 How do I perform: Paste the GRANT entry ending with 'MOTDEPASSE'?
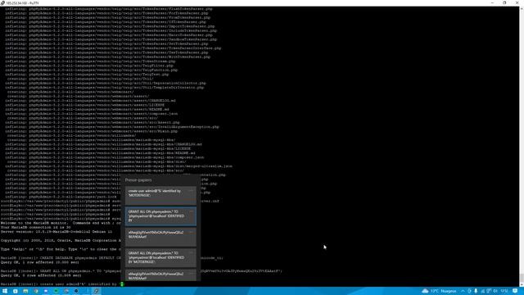[160, 257]
